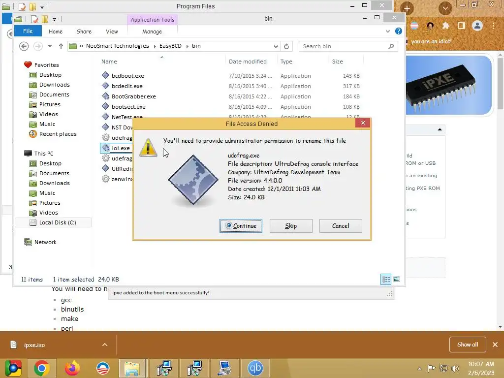
Task: Sort files by Name column
Action: [109, 62]
